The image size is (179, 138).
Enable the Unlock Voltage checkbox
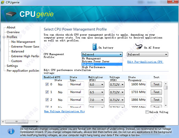(147, 112)
